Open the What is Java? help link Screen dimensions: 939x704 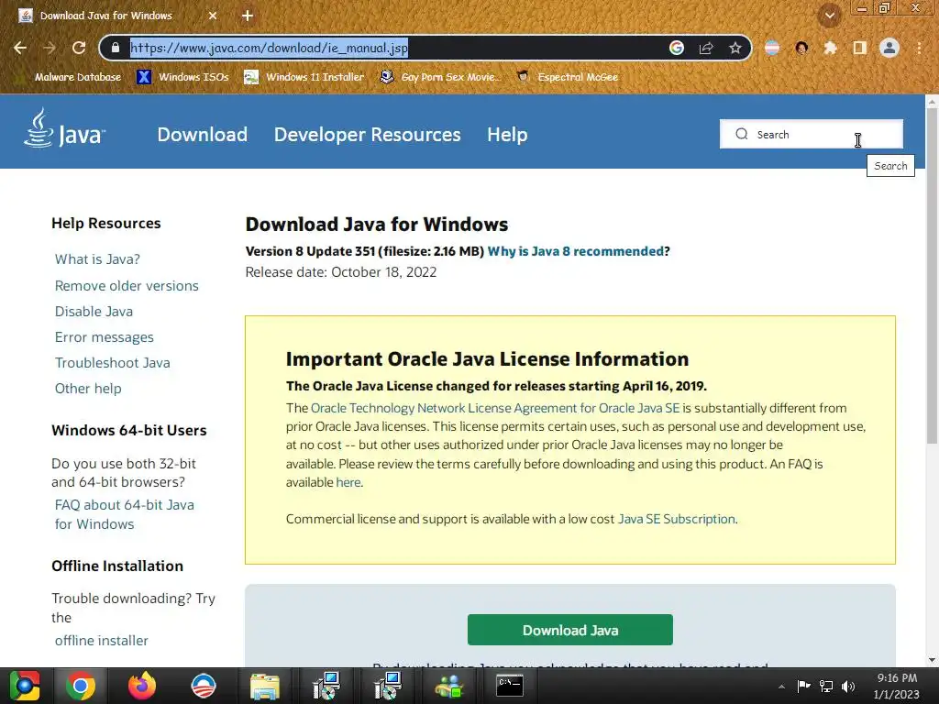pos(97,259)
